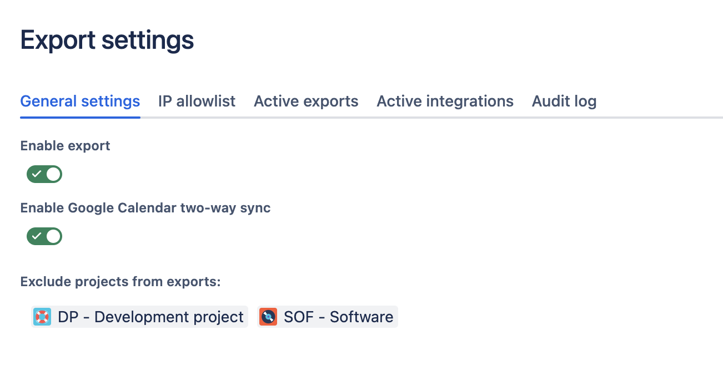
Task: Click the white knob of Enable export switch
Action: tap(53, 174)
